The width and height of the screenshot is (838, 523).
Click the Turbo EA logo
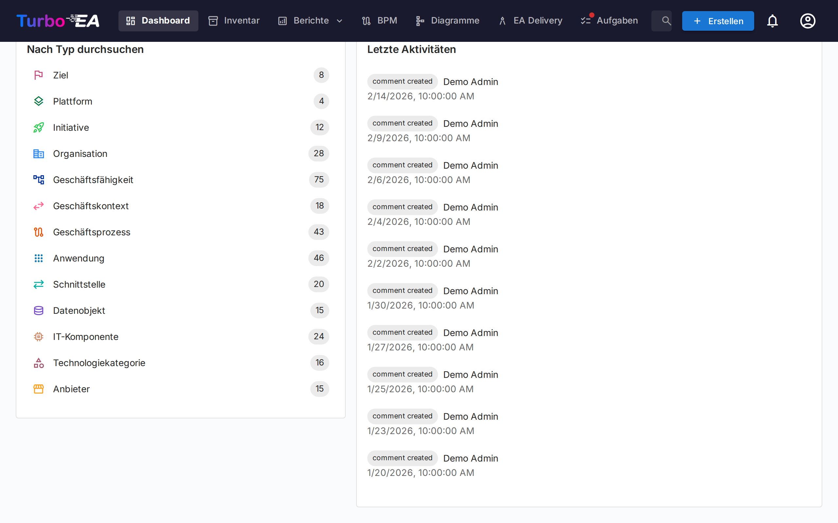coord(58,20)
